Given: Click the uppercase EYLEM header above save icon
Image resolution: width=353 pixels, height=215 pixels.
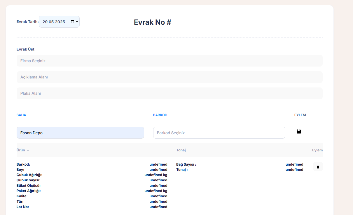Looking at the screenshot, I should 300,115.
